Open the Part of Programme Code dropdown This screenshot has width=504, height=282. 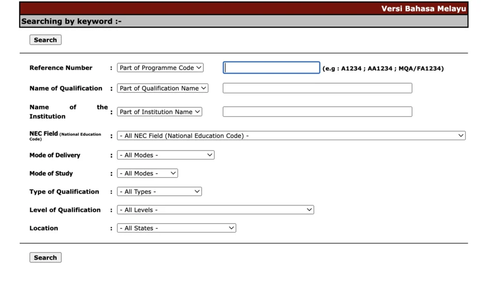[x=160, y=68]
